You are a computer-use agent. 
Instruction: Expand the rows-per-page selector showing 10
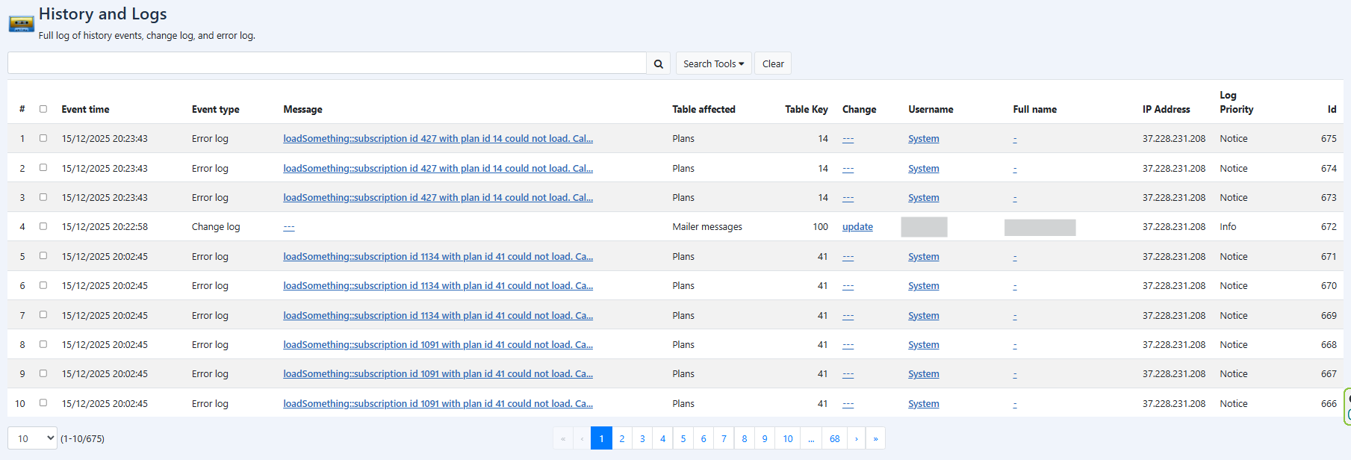pos(32,438)
